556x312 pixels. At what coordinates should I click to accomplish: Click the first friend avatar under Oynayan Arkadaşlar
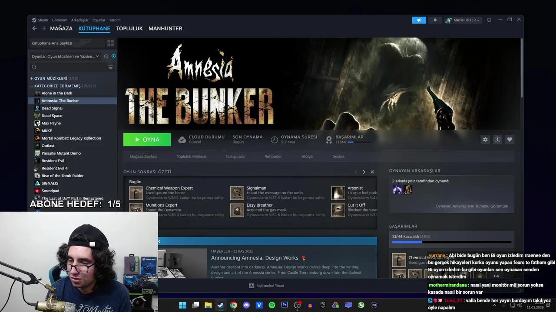pos(397,189)
